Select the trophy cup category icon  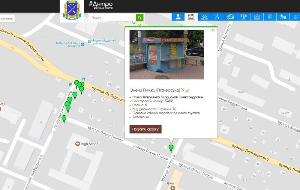[x=243, y=17]
